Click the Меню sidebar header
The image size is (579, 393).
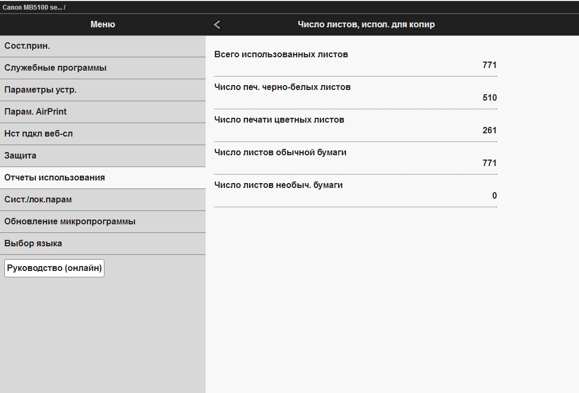102,25
